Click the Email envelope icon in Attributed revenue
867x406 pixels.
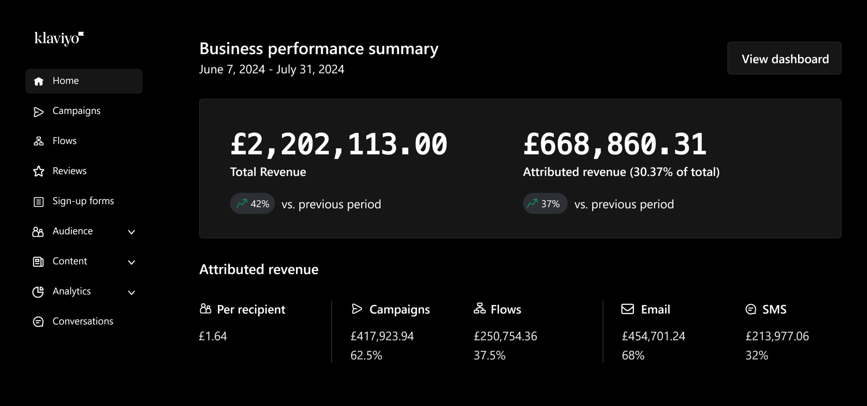click(x=627, y=309)
